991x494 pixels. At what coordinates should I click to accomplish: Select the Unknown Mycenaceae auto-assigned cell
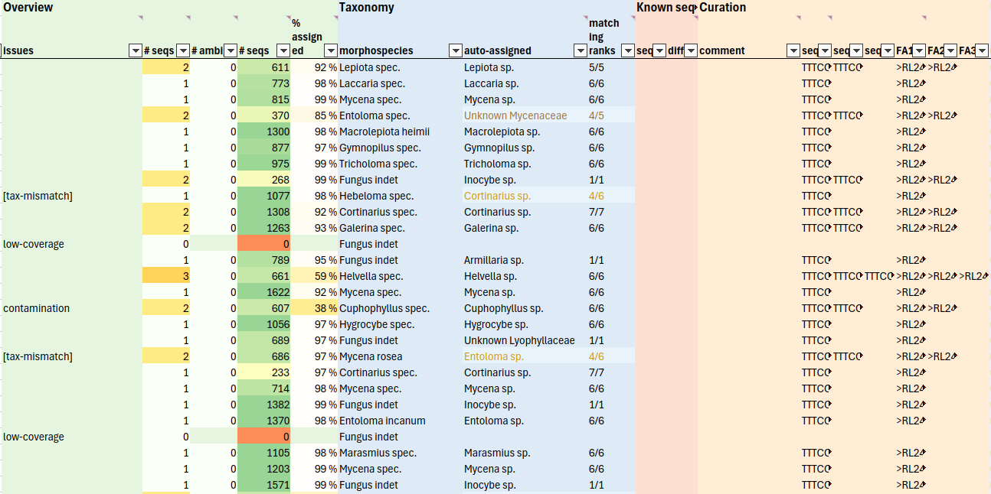click(525, 115)
